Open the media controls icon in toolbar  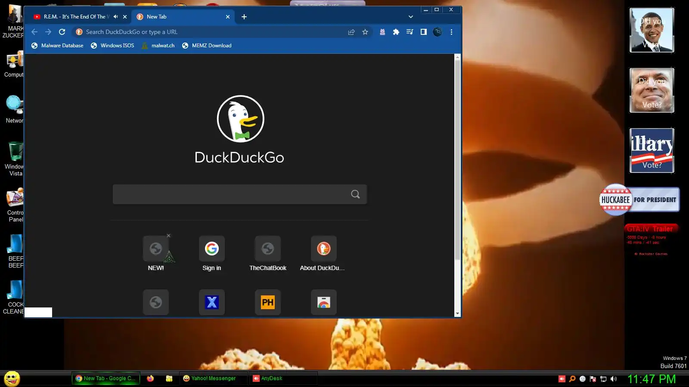pos(410,32)
